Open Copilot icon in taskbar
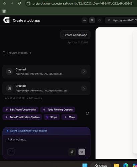 [135, 166]
